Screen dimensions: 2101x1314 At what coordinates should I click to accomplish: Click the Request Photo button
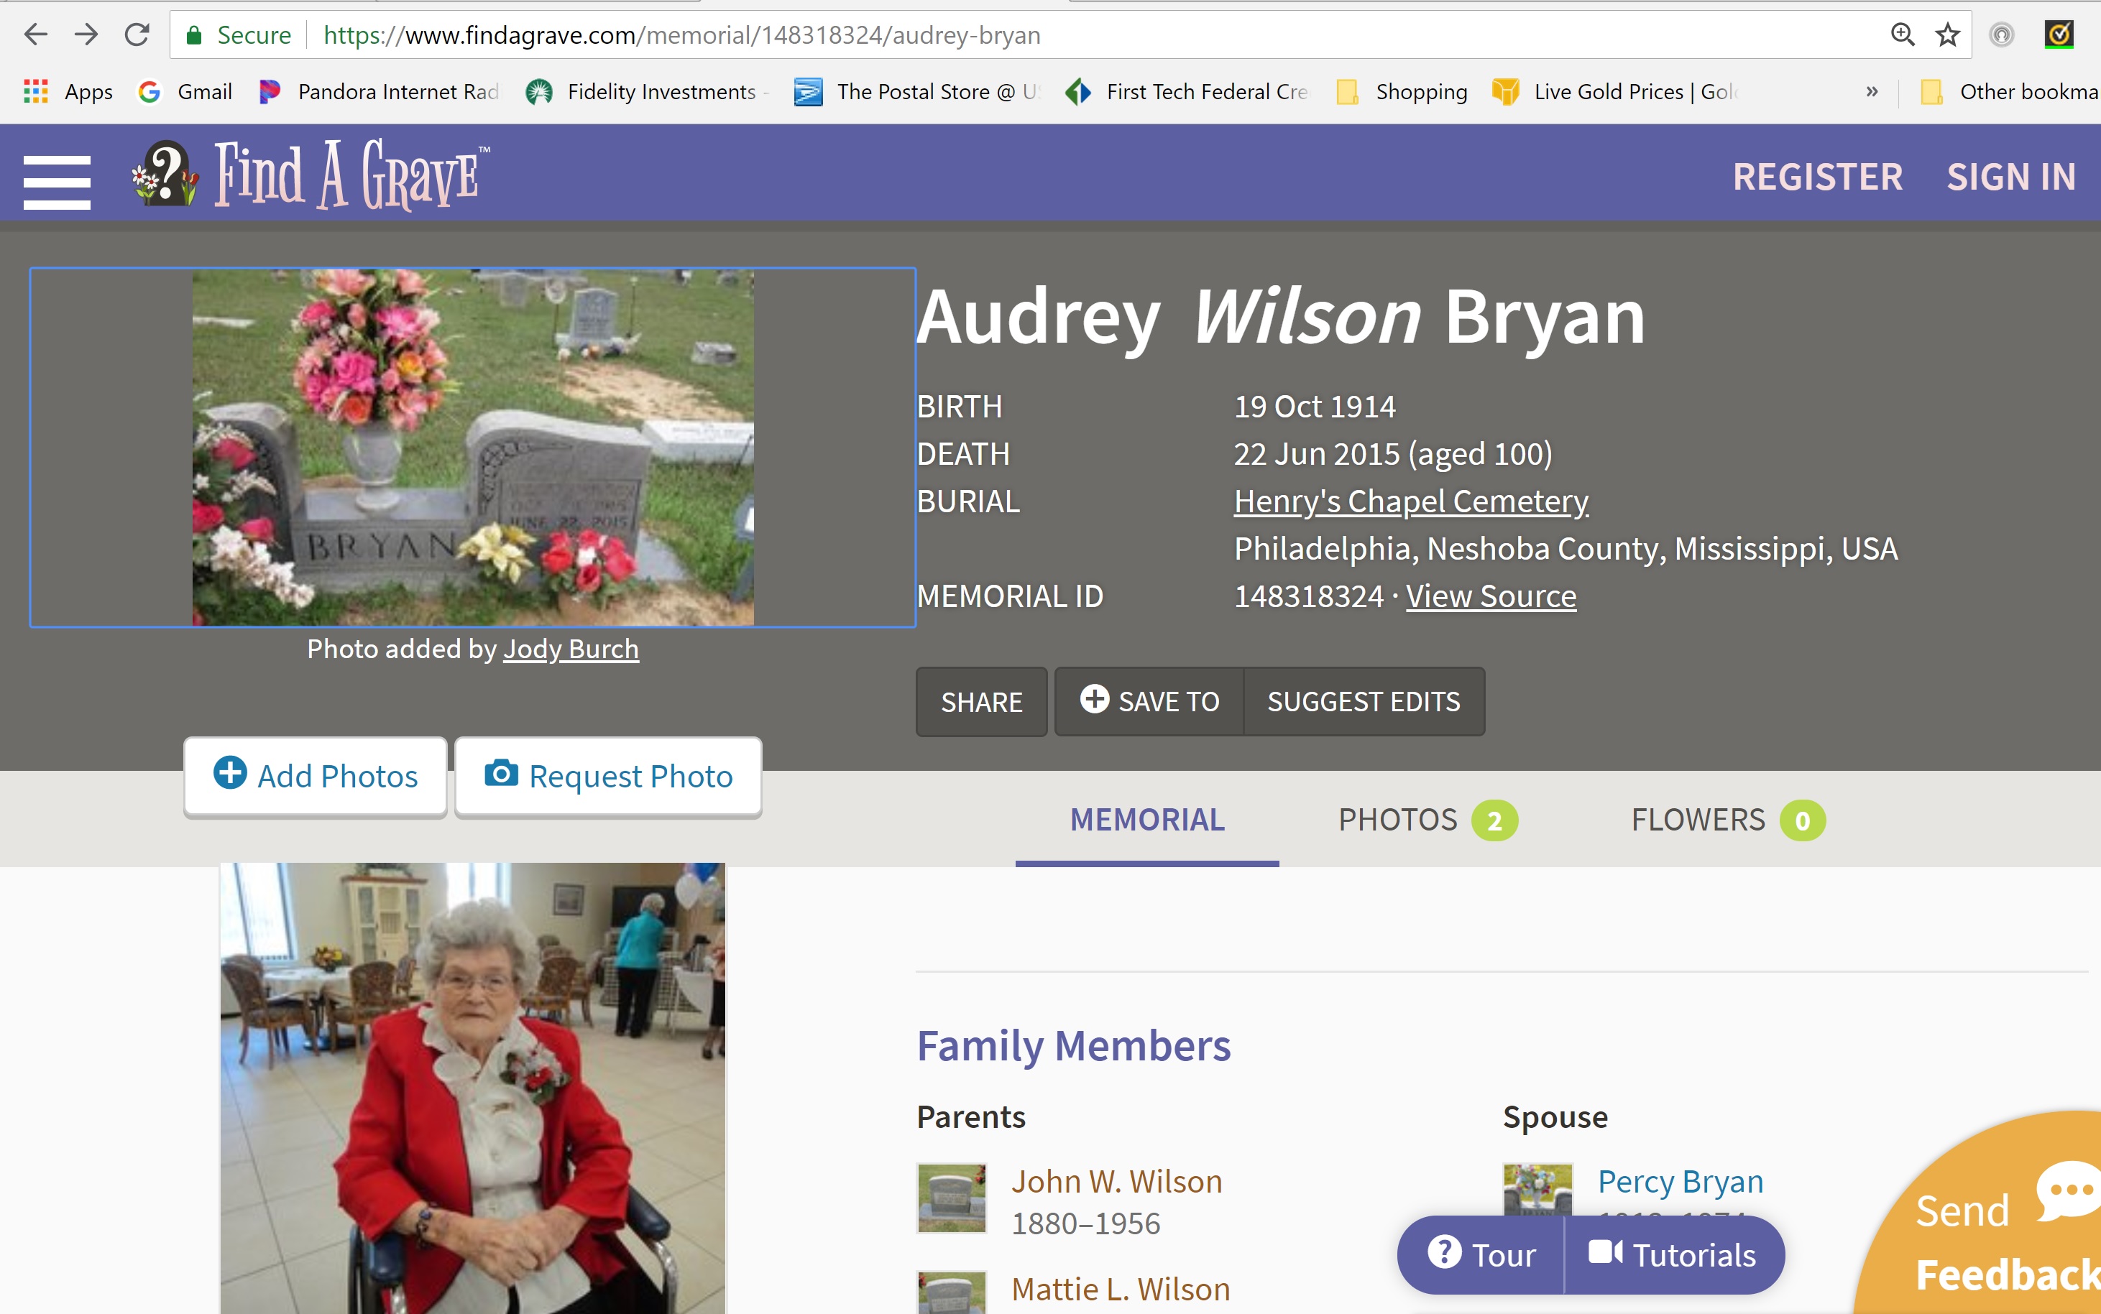click(x=607, y=775)
